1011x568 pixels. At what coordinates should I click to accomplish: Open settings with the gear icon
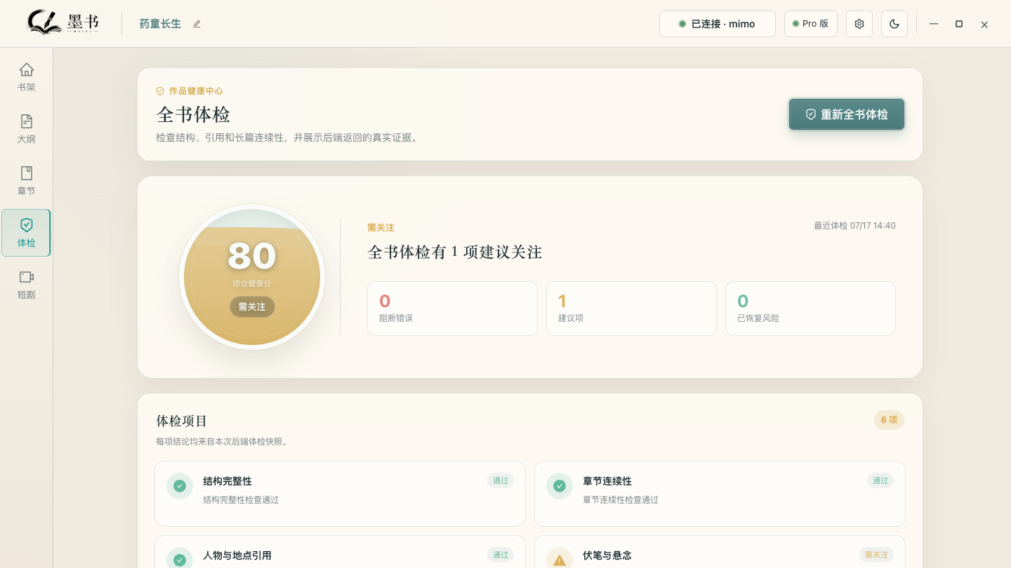[x=859, y=24]
